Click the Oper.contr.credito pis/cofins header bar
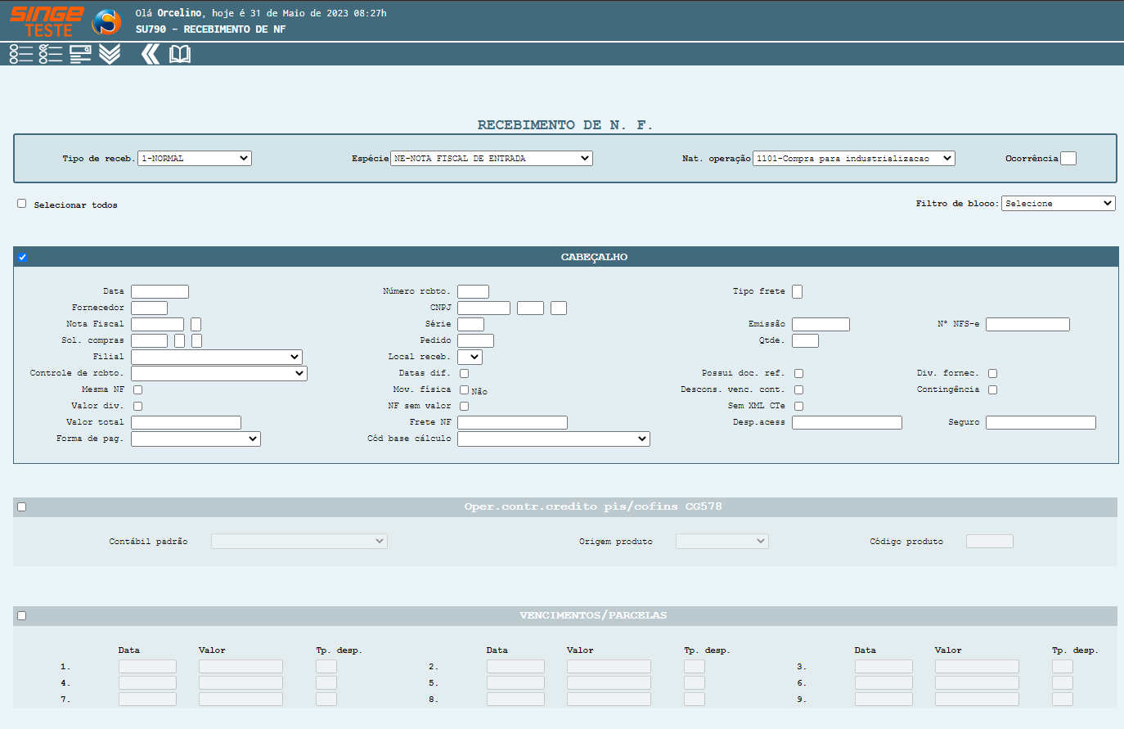Screen dimensions: 1124x729 [593, 506]
